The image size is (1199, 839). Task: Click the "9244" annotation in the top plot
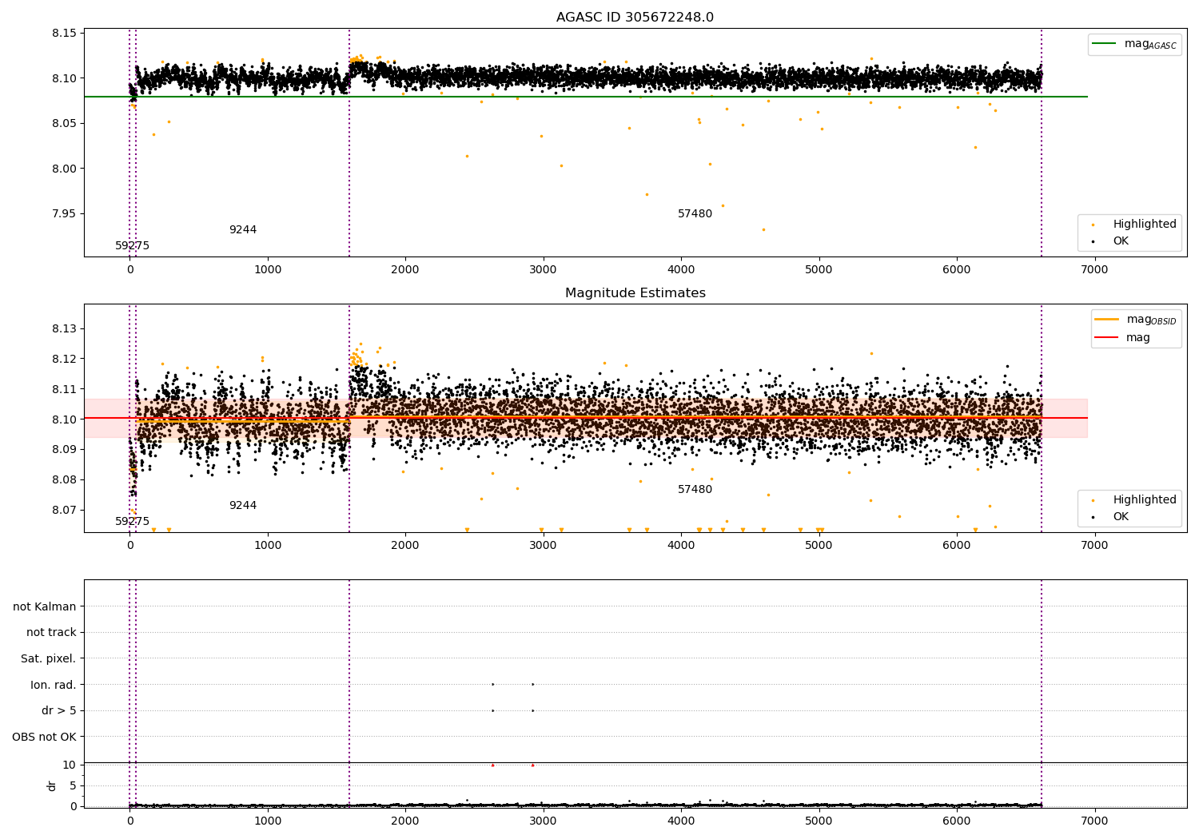[243, 230]
